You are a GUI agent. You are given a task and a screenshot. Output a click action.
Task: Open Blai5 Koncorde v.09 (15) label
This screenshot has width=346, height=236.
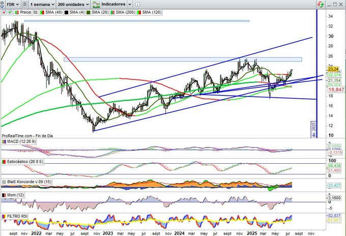click(x=30, y=182)
